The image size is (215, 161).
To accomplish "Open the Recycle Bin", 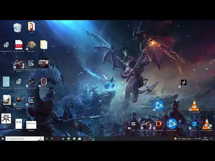I will click(17, 28).
